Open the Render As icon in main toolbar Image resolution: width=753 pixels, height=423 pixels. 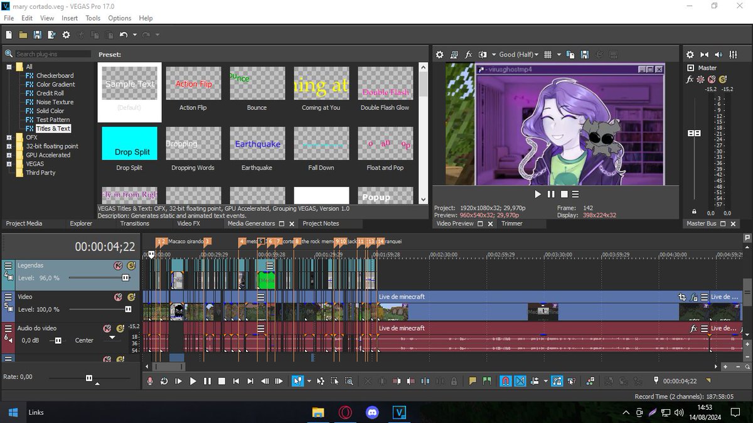click(51, 35)
